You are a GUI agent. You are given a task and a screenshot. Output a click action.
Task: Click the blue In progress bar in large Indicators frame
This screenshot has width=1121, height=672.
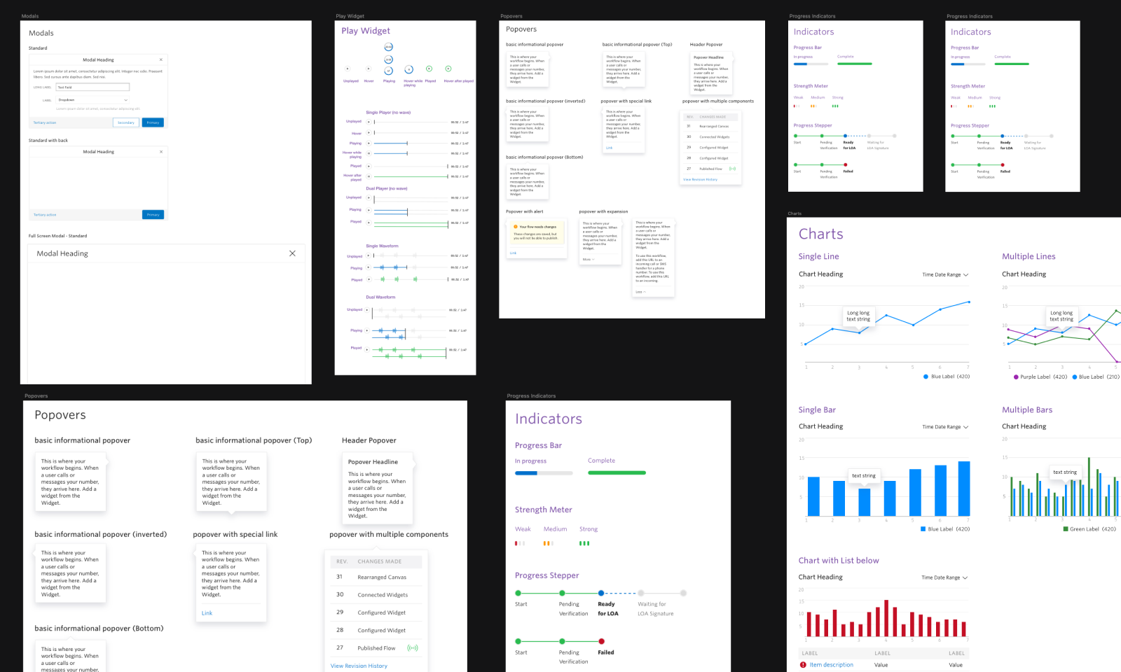click(526, 473)
